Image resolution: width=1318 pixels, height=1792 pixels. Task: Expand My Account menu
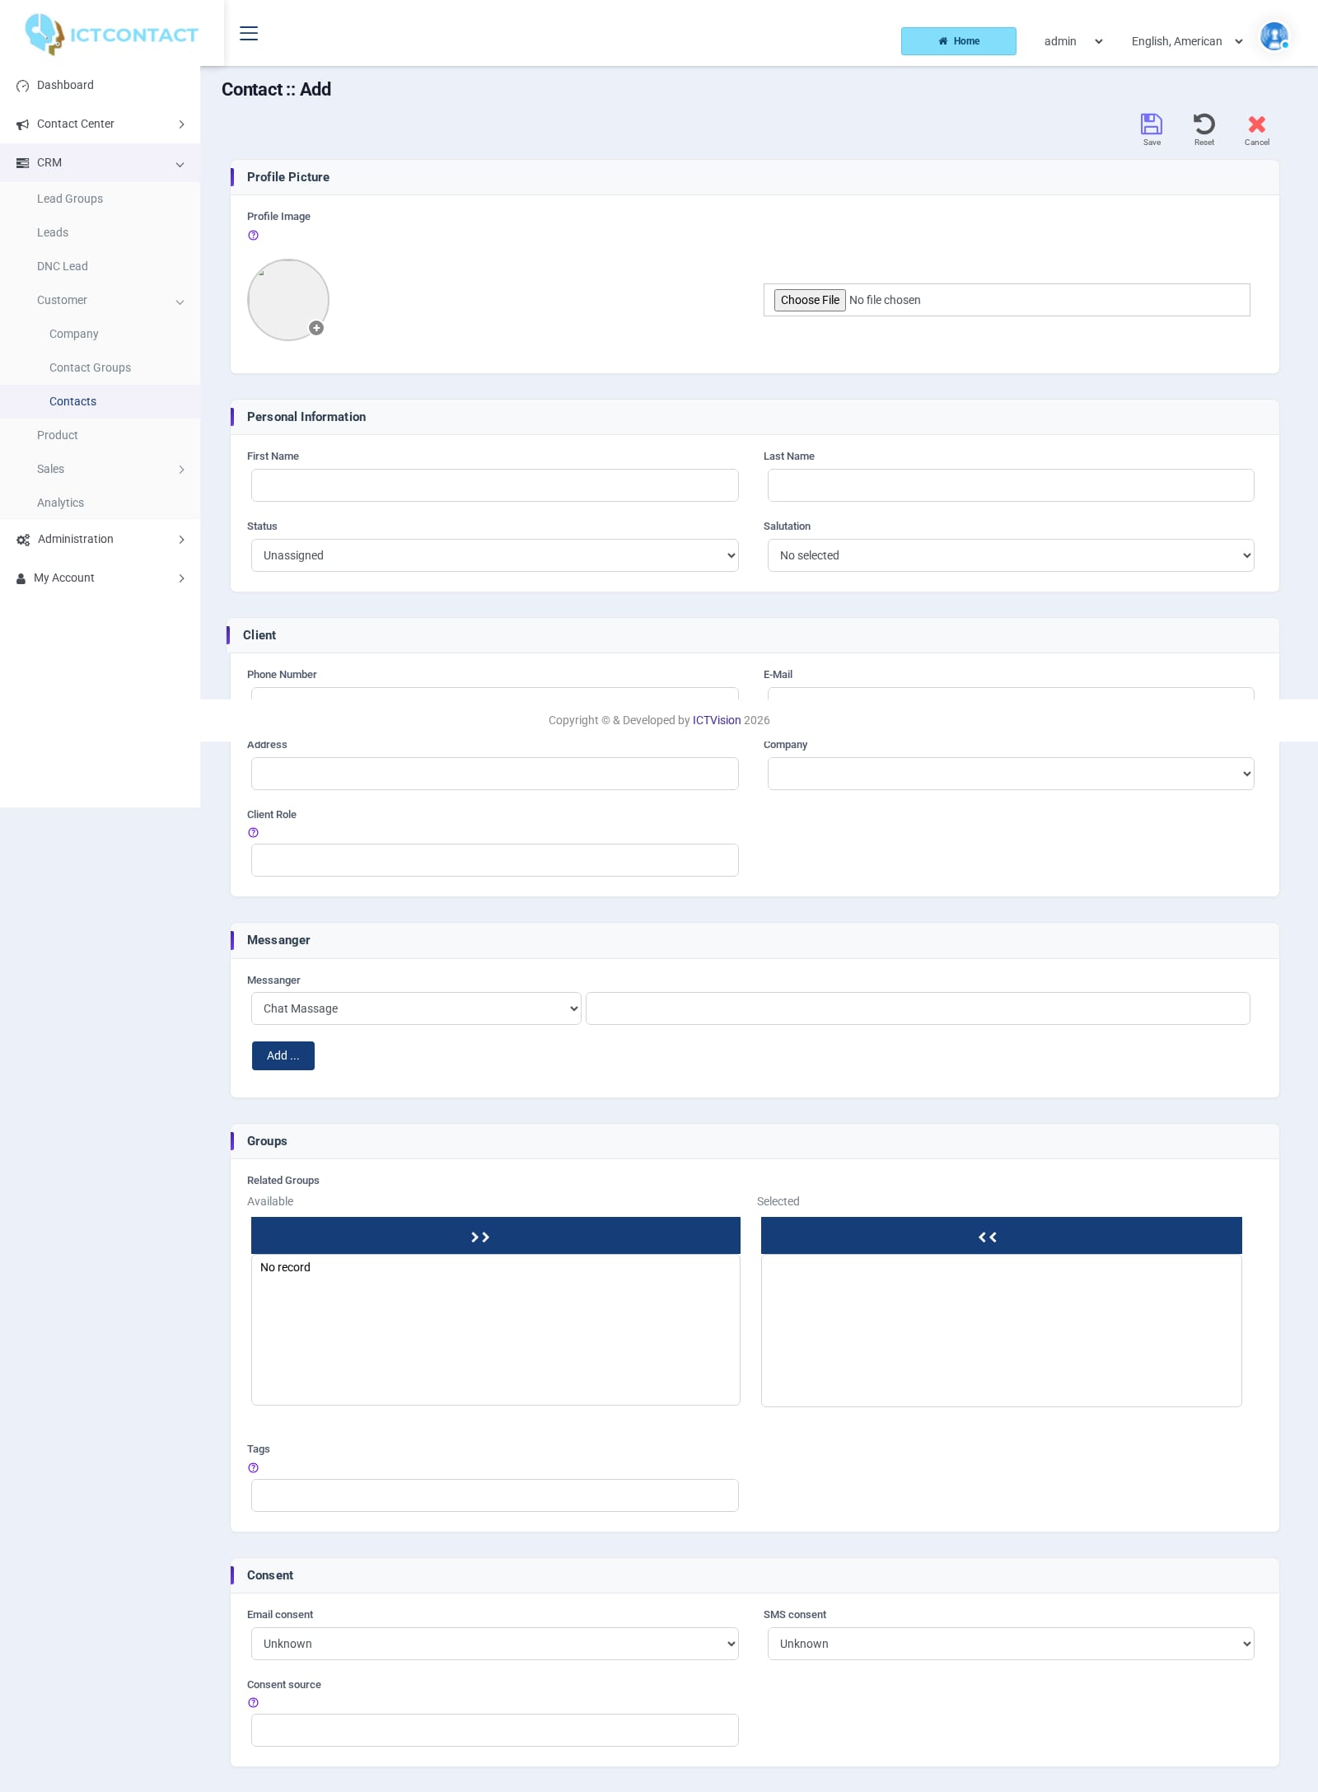[100, 578]
